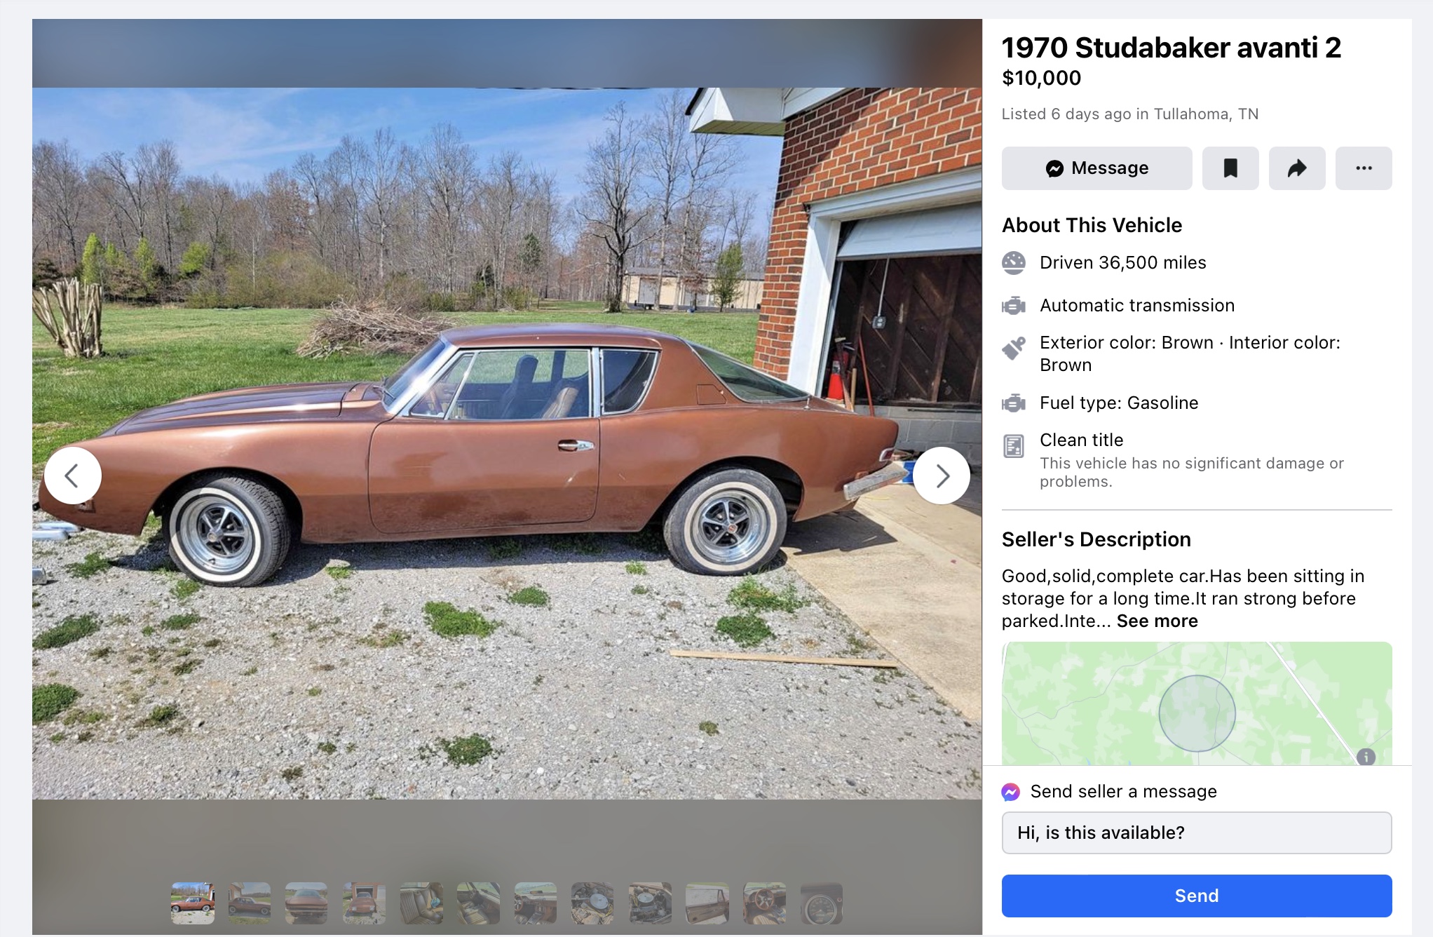Select the first car side-view thumbnail

[x=193, y=903]
